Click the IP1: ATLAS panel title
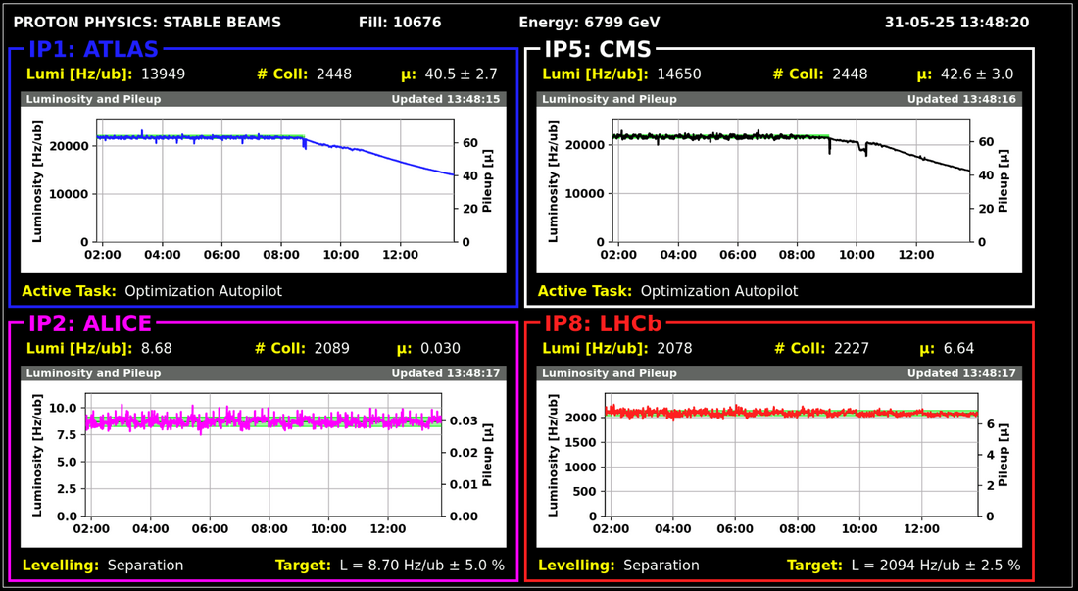The height and width of the screenshot is (591, 1078). point(93,49)
